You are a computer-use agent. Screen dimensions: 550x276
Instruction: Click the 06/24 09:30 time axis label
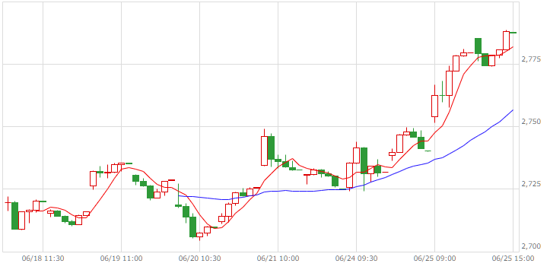tap(356, 259)
